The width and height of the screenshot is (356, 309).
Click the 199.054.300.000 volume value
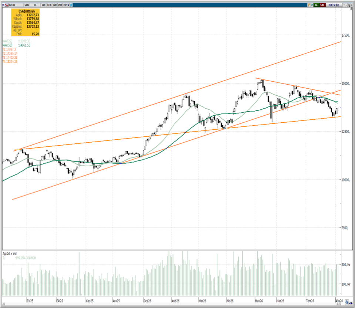(x=25, y=258)
